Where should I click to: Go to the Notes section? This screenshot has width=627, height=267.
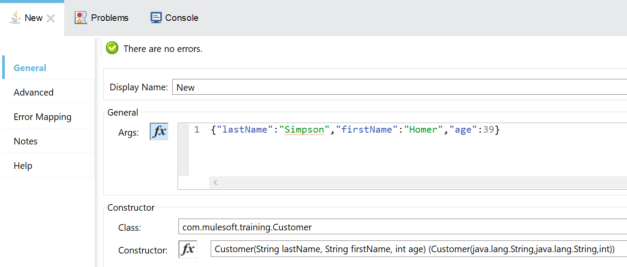[26, 141]
